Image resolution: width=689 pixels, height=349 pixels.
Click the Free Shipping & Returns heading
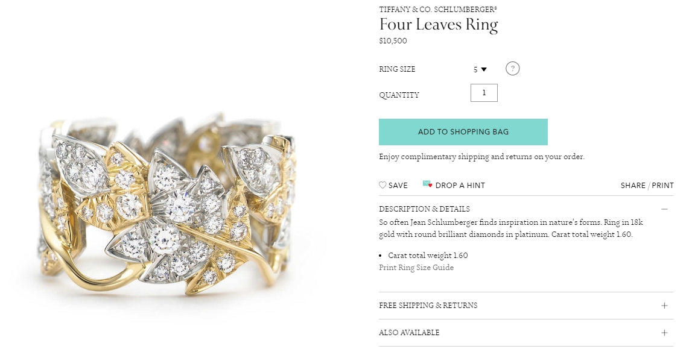pos(428,306)
